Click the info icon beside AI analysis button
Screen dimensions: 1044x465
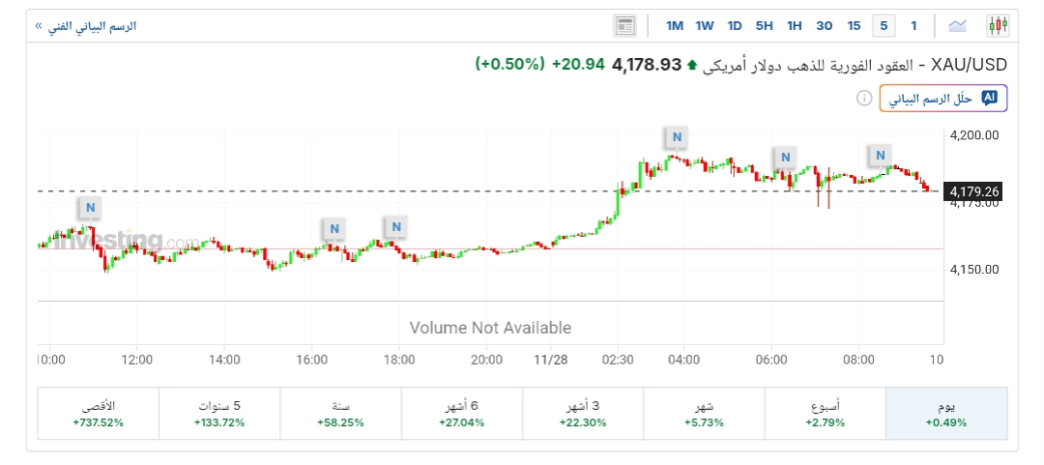tap(863, 99)
